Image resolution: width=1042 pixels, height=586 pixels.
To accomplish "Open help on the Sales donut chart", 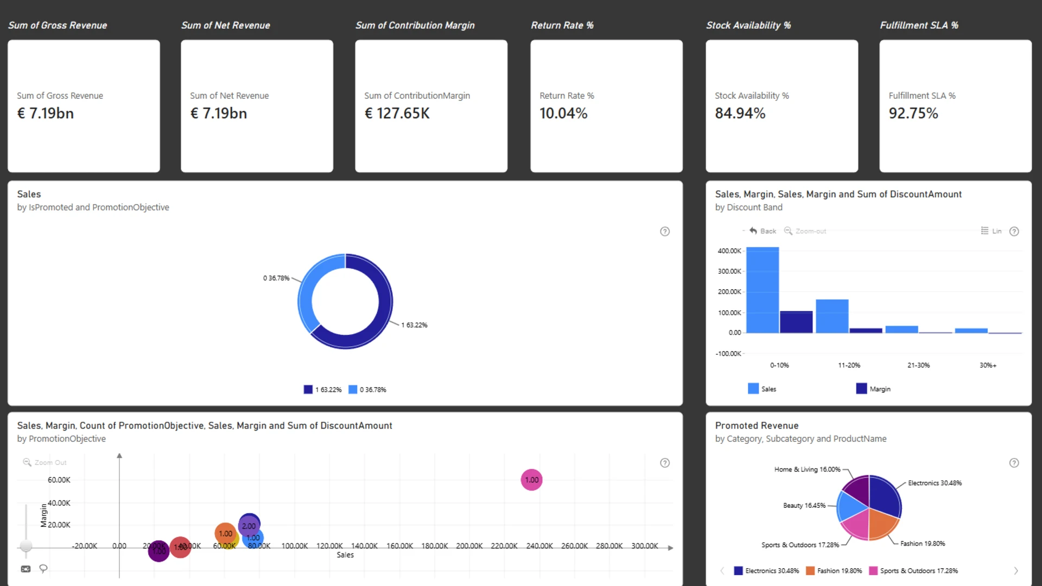I will 665,231.
